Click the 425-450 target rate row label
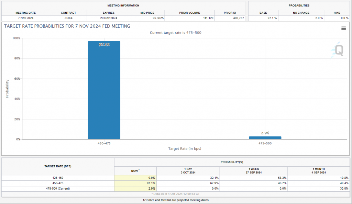The image size is (352, 204). [x=58, y=178]
